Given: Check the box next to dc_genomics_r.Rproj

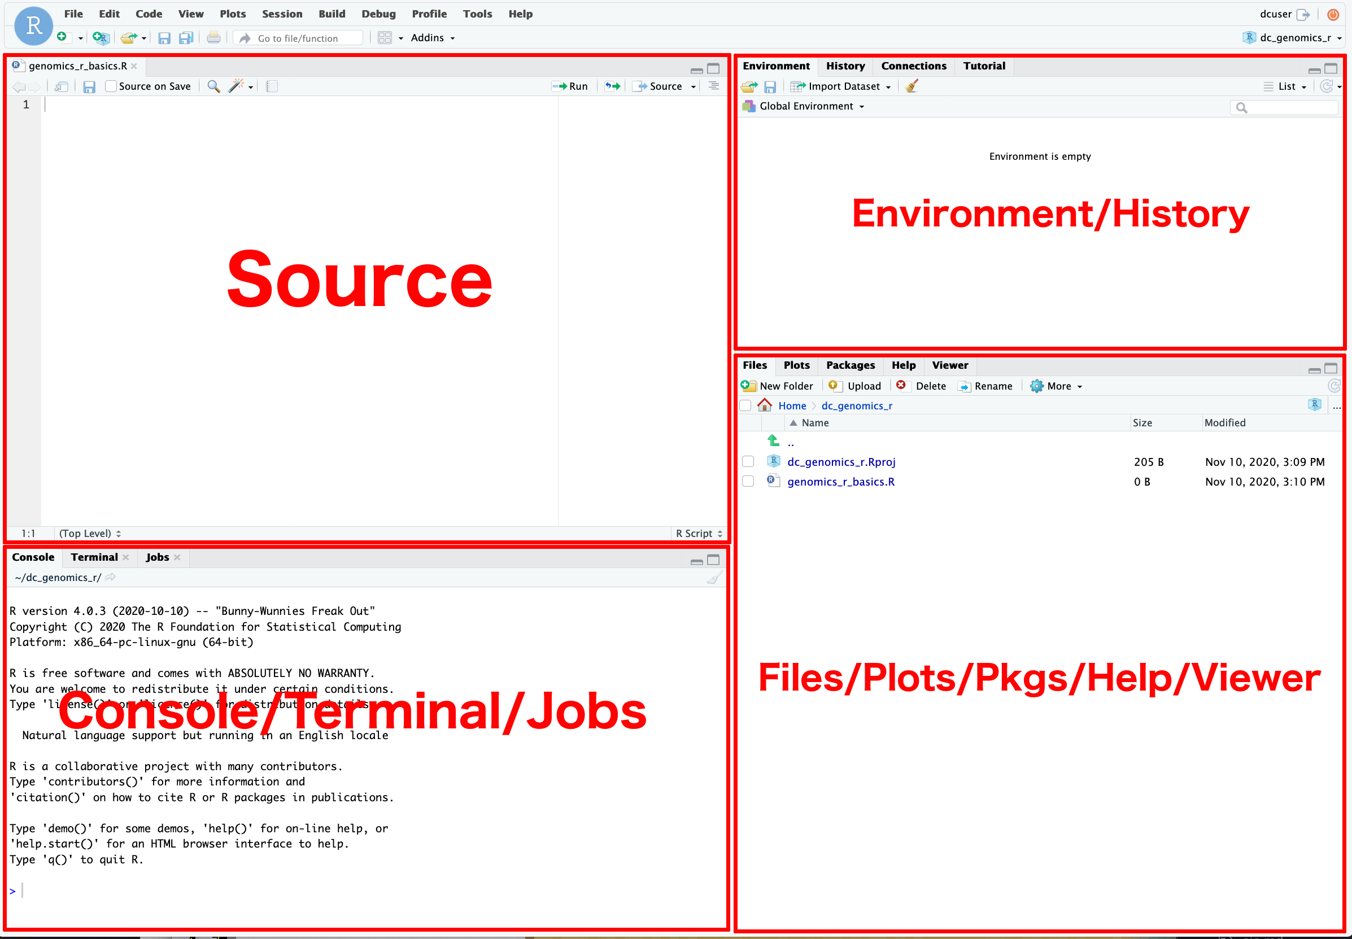Looking at the screenshot, I should coord(748,462).
